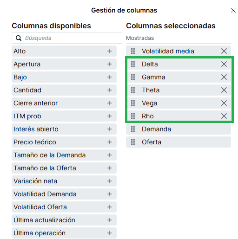Click the Oferta selected column row

pos(178,142)
